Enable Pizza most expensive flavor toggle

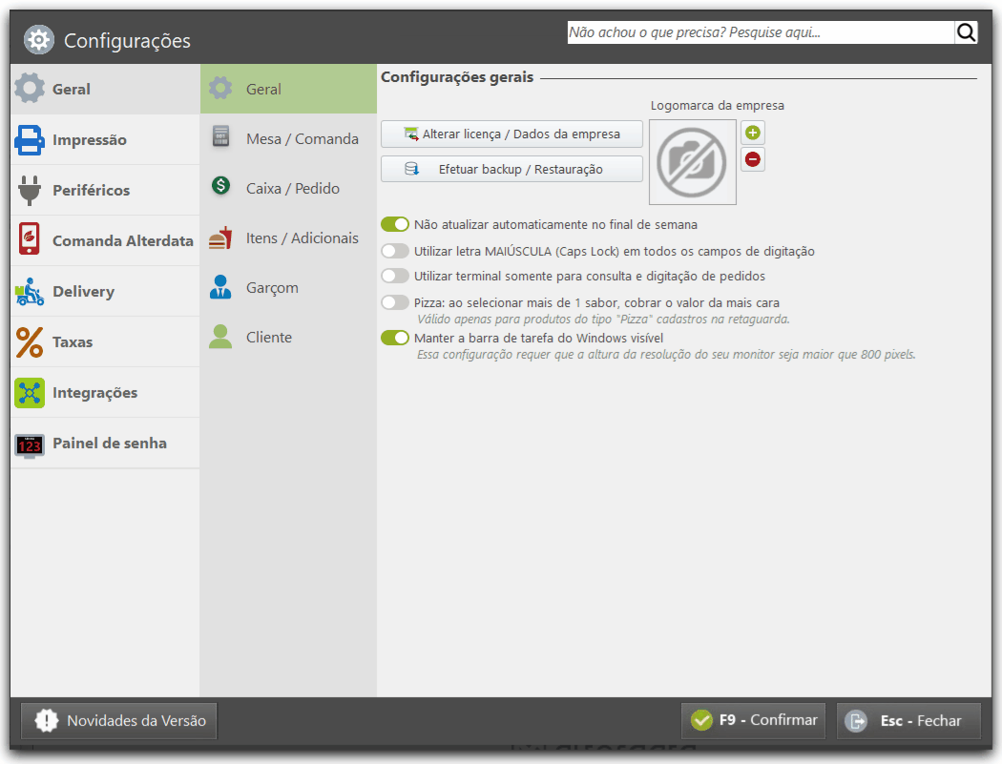pyautogui.click(x=395, y=302)
